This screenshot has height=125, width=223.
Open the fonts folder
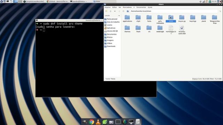[x=149, y=18]
